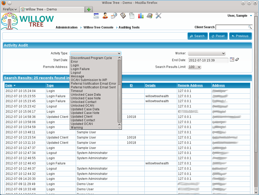The height and width of the screenshot is (195, 259).
Task: Click the Previous button
Action: point(240,36)
